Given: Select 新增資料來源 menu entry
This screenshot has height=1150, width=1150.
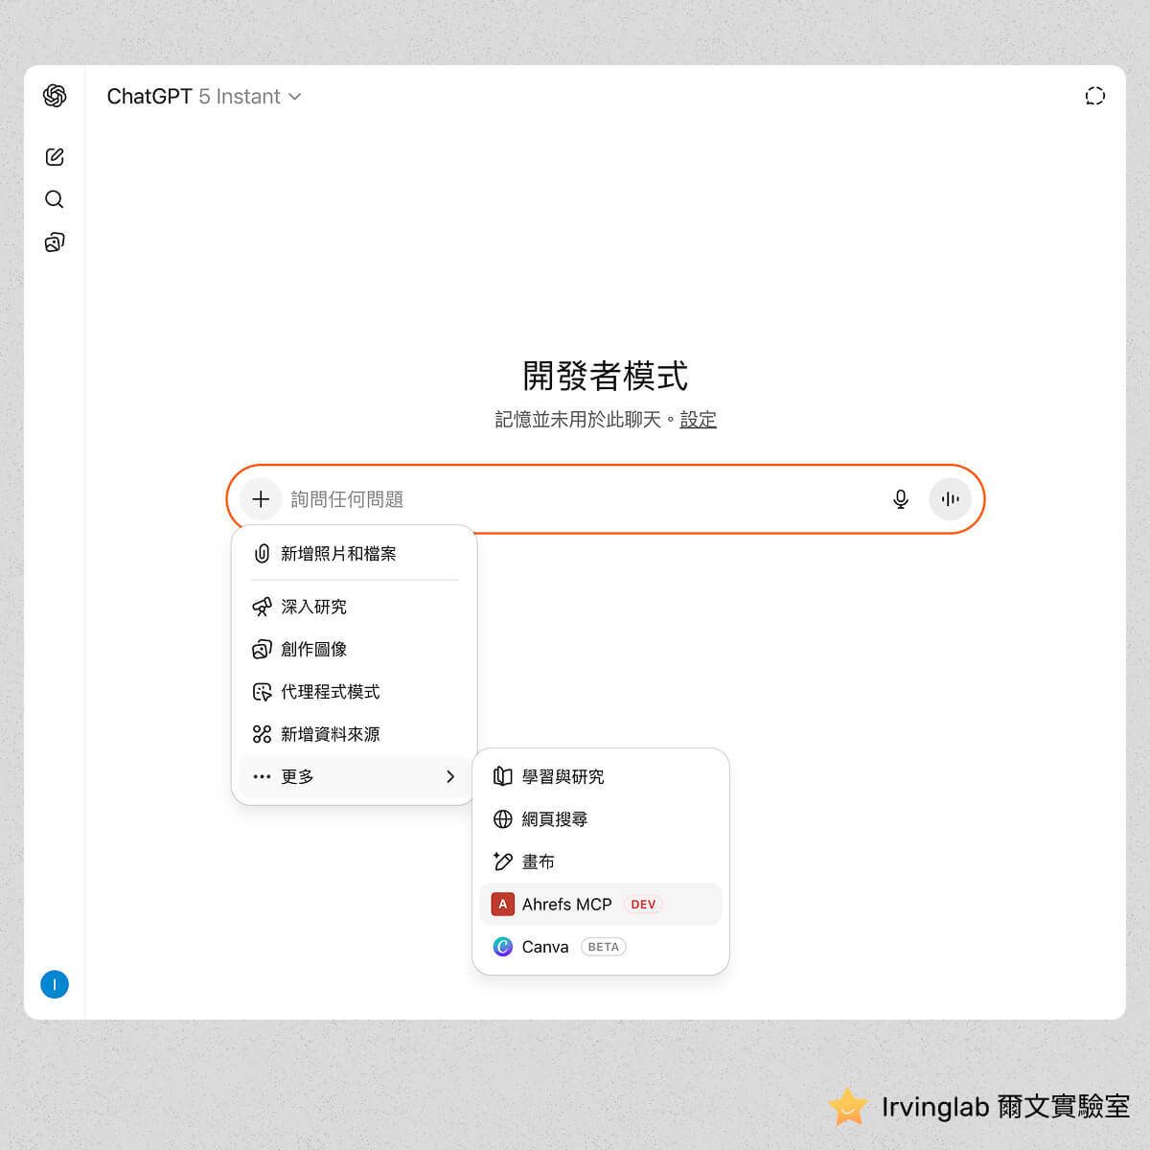Looking at the screenshot, I should pyautogui.click(x=355, y=734).
